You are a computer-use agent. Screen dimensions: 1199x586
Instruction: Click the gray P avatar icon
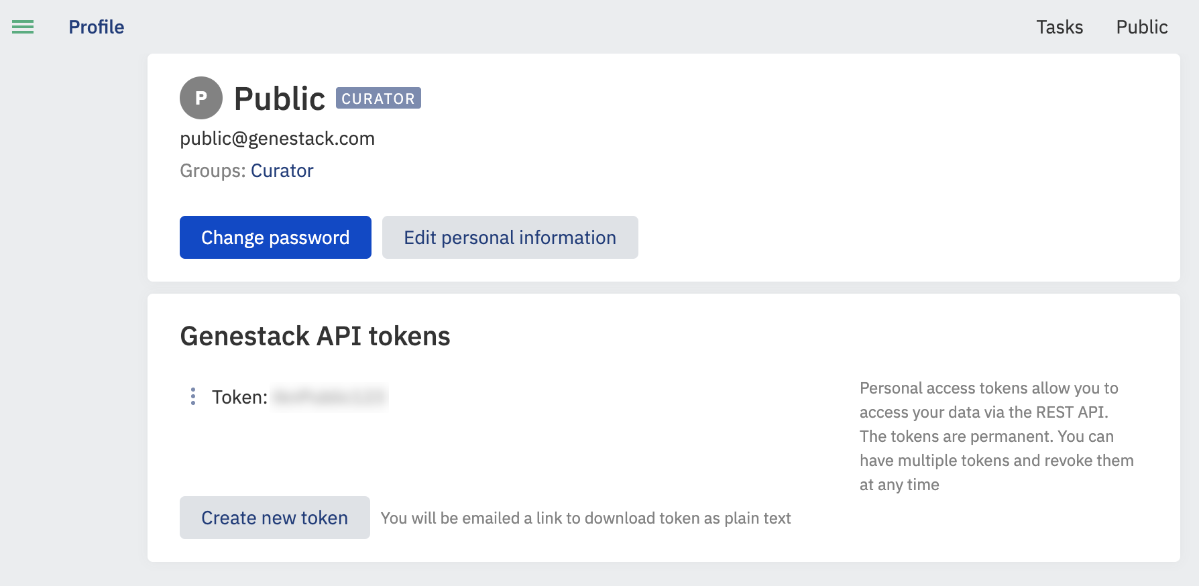[201, 98]
